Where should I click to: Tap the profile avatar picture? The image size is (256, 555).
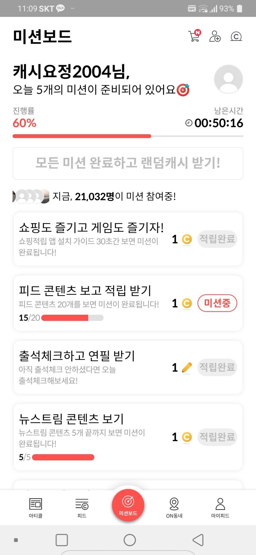(x=228, y=79)
